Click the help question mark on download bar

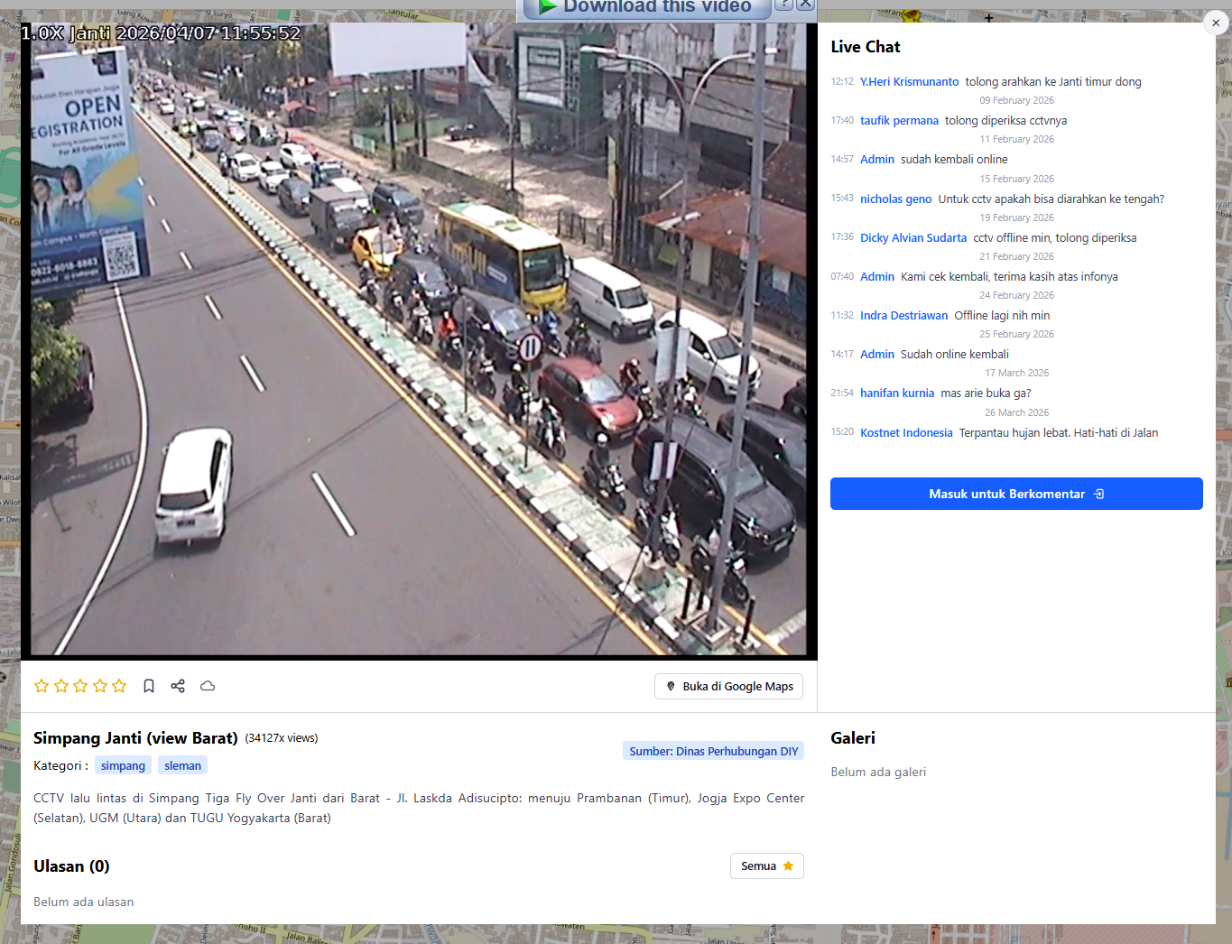(x=784, y=5)
